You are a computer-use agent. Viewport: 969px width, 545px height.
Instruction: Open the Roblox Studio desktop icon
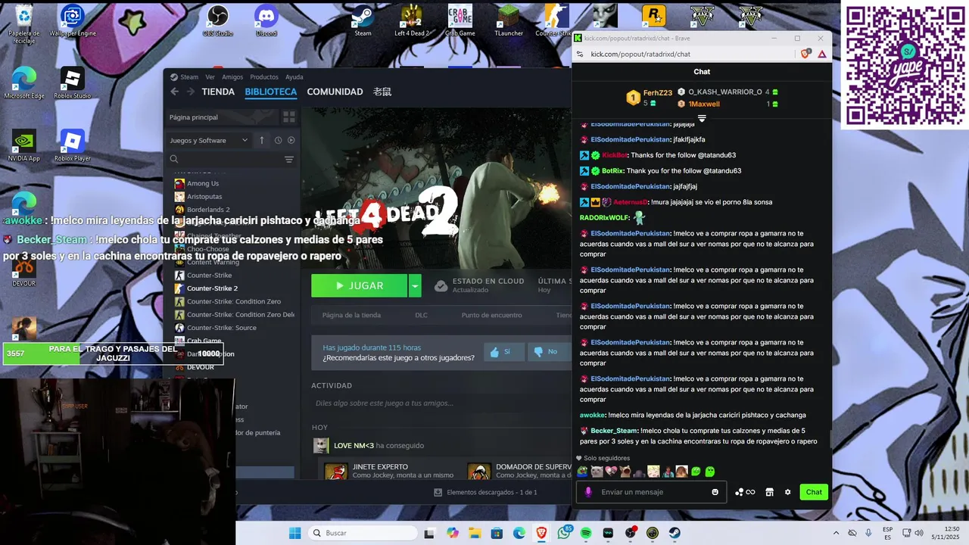pyautogui.click(x=73, y=83)
